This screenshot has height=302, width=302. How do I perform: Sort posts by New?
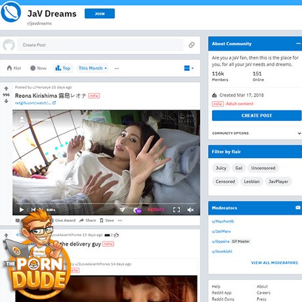[39, 68]
